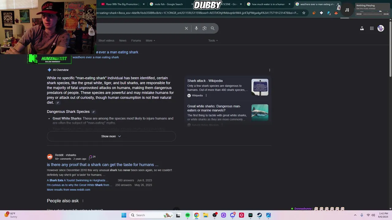Open Task View from the taskbar
Viewport: 392px width, 220px height.
coord(178,215)
